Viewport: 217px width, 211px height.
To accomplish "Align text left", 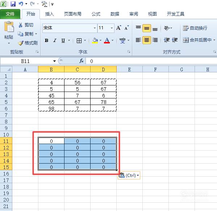I will coord(138,40).
